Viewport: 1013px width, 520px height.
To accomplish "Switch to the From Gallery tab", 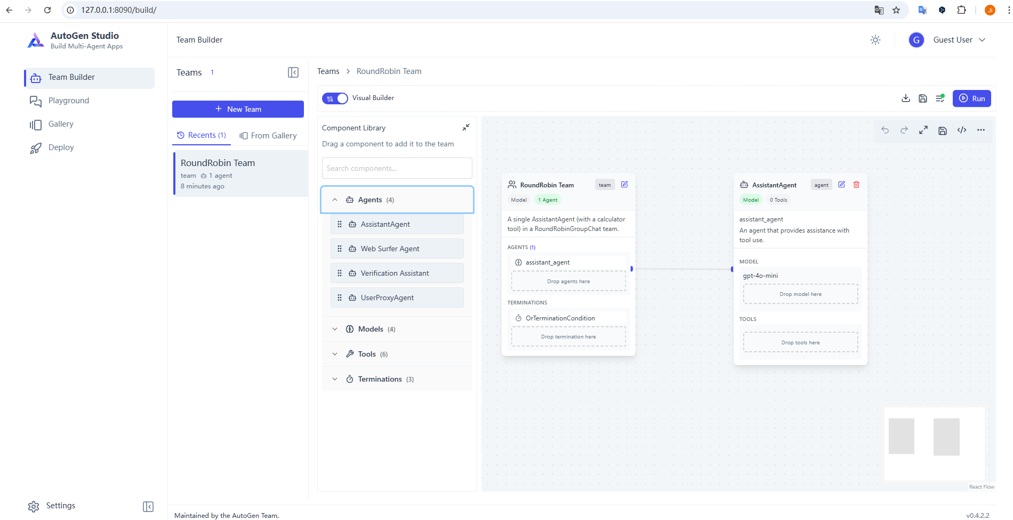I will (x=268, y=136).
